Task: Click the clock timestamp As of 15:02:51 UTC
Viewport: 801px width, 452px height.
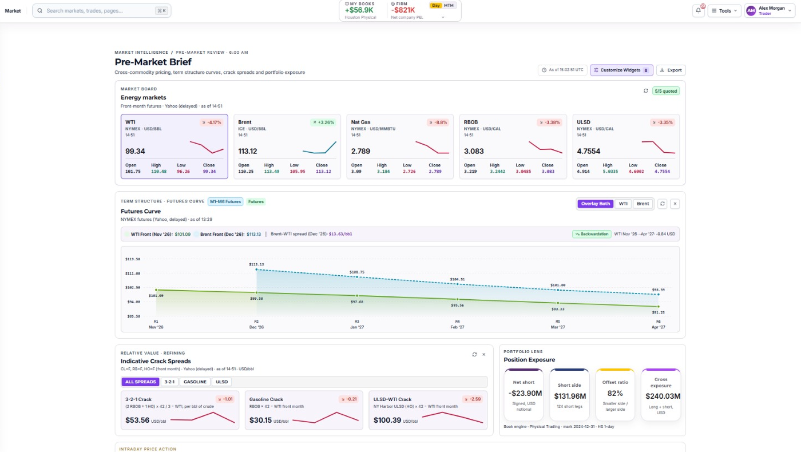Action: click(x=562, y=70)
